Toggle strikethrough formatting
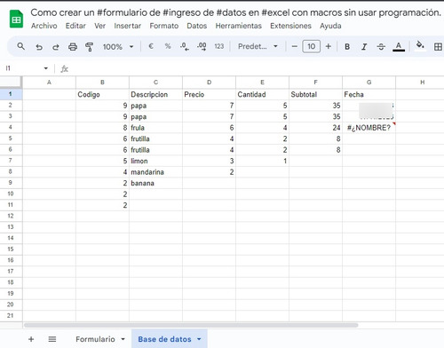444x348 pixels. click(381, 47)
